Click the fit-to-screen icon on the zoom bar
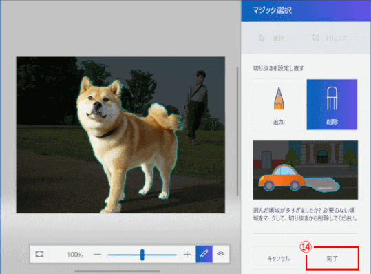Viewport: 371px width, 274px height. (39, 254)
